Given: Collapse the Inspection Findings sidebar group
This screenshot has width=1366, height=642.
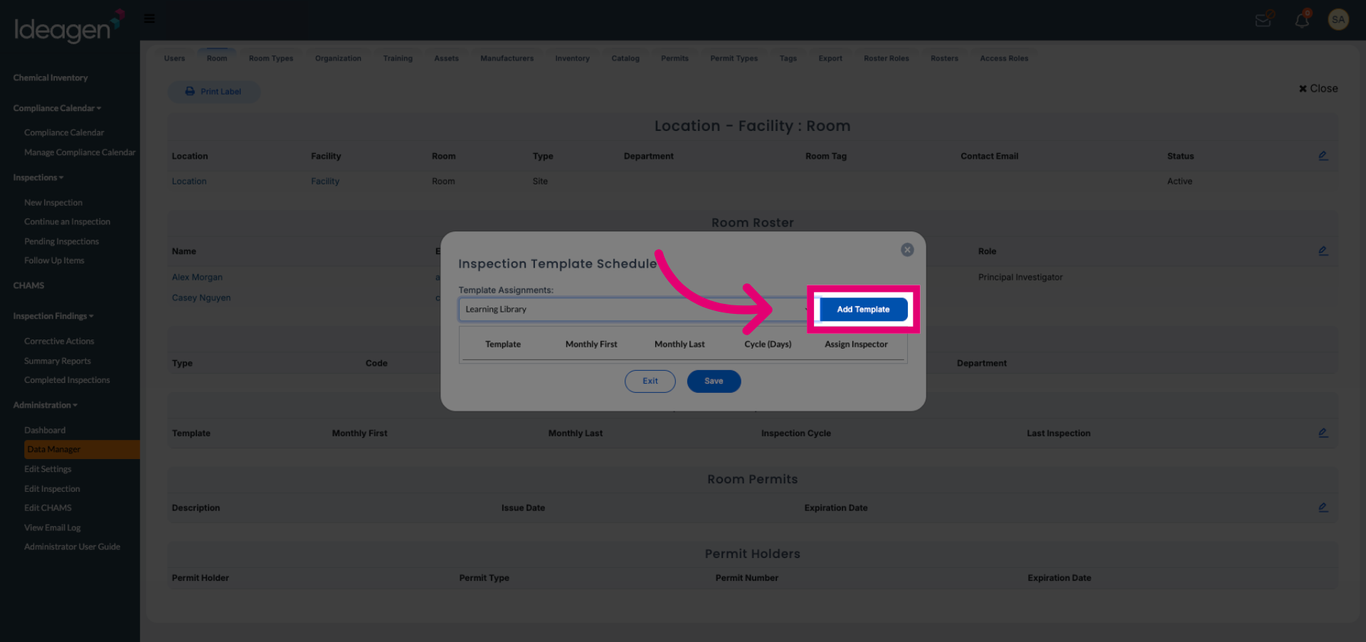Looking at the screenshot, I should pos(53,316).
